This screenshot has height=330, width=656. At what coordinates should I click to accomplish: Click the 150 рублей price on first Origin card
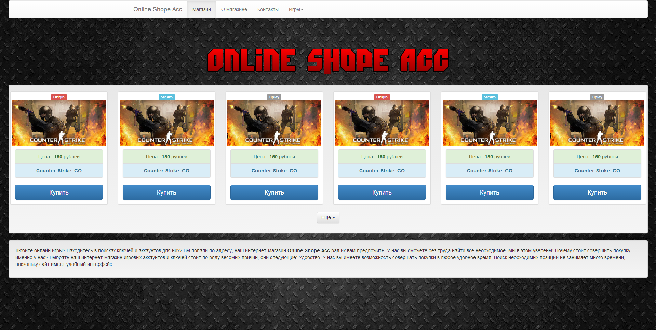(67, 157)
